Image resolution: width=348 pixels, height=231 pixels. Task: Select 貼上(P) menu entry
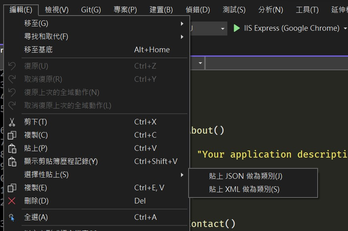click(97, 148)
